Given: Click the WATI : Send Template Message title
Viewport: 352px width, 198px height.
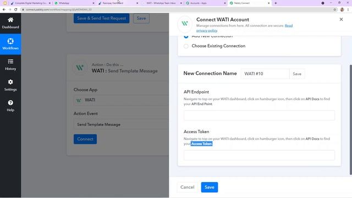Looking at the screenshot, I should click(125, 71).
